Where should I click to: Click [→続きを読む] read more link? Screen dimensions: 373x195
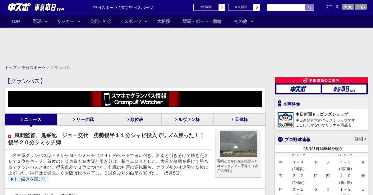pyautogui.click(x=28, y=179)
